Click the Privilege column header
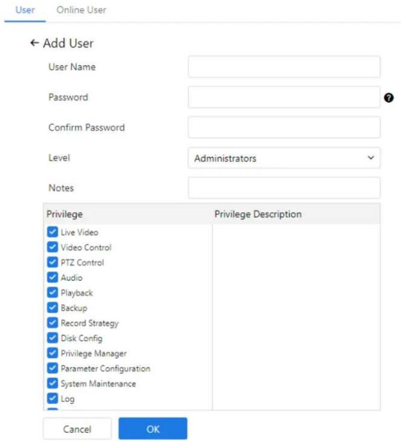The height and width of the screenshot is (441, 401). tap(65, 214)
